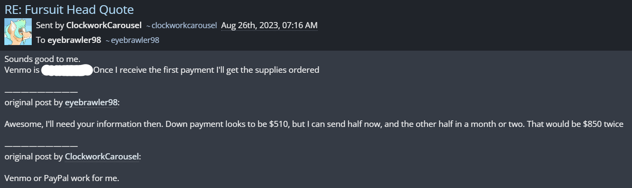Click eyebrawler98 in the "original post by" line
This screenshot has width=632, height=188.
click(91, 103)
